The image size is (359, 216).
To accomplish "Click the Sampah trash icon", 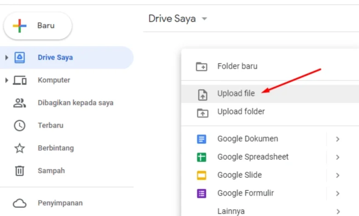I will pos(20,171).
